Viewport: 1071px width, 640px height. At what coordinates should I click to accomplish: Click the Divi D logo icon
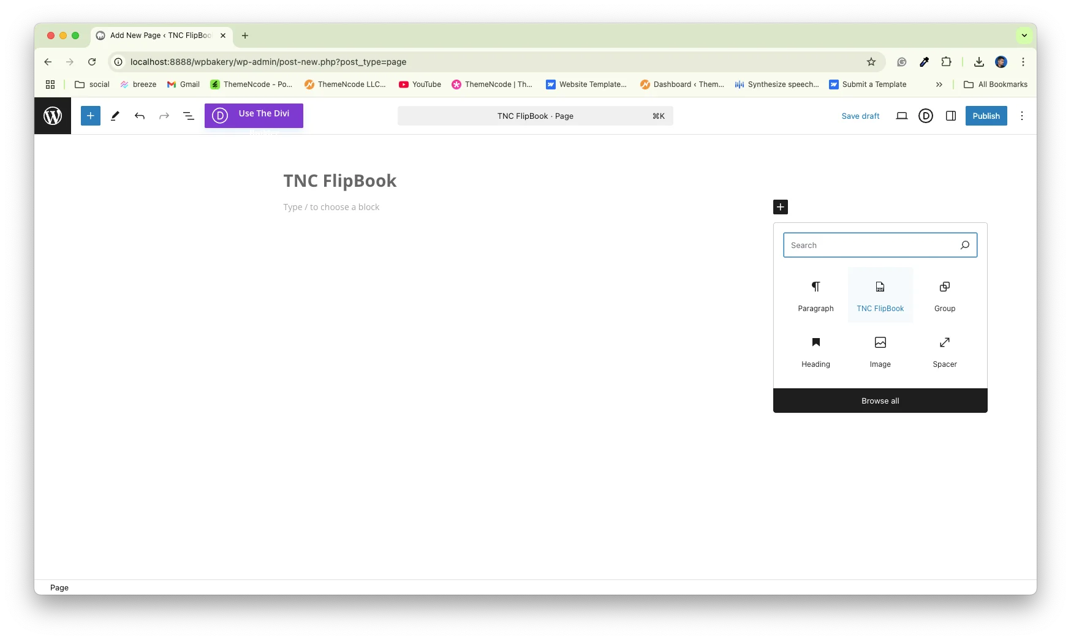tap(926, 116)
